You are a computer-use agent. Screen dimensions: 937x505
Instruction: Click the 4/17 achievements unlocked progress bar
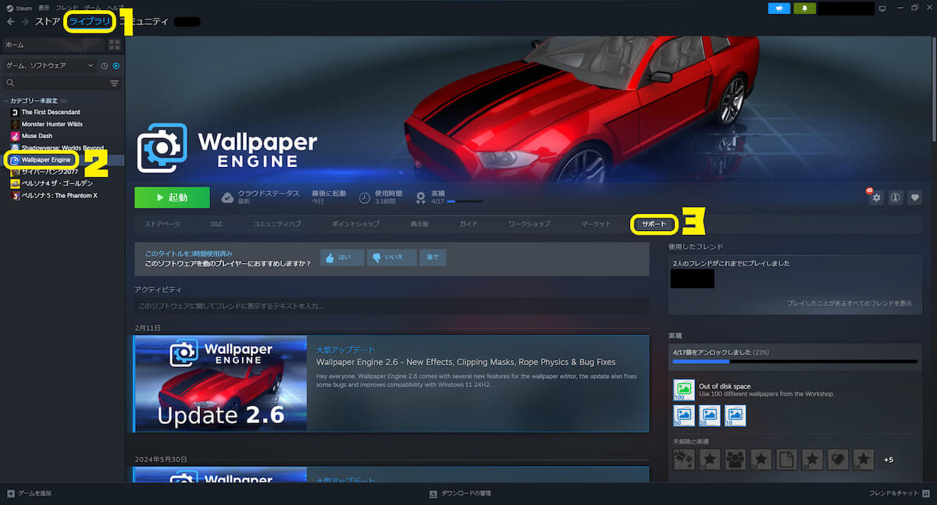(x=796, y=361)
